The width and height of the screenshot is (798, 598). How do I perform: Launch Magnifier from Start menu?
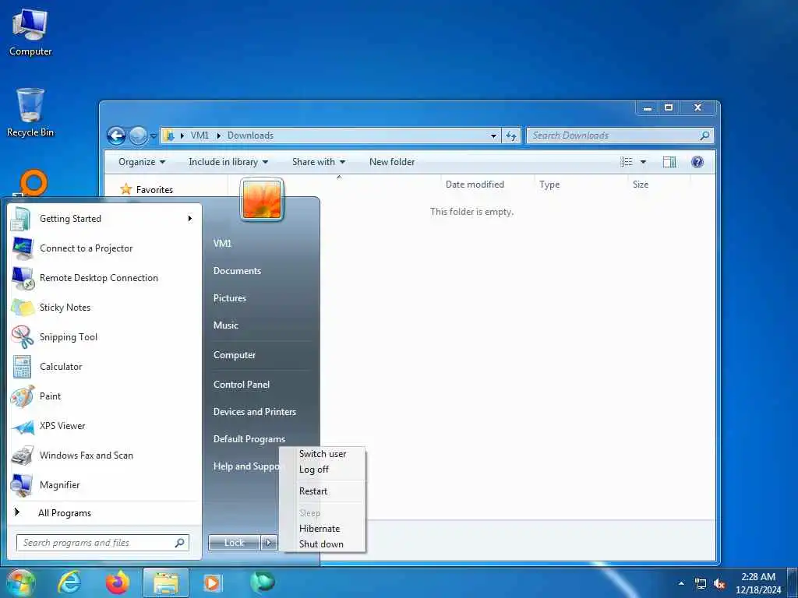click(x=104, y=484)
